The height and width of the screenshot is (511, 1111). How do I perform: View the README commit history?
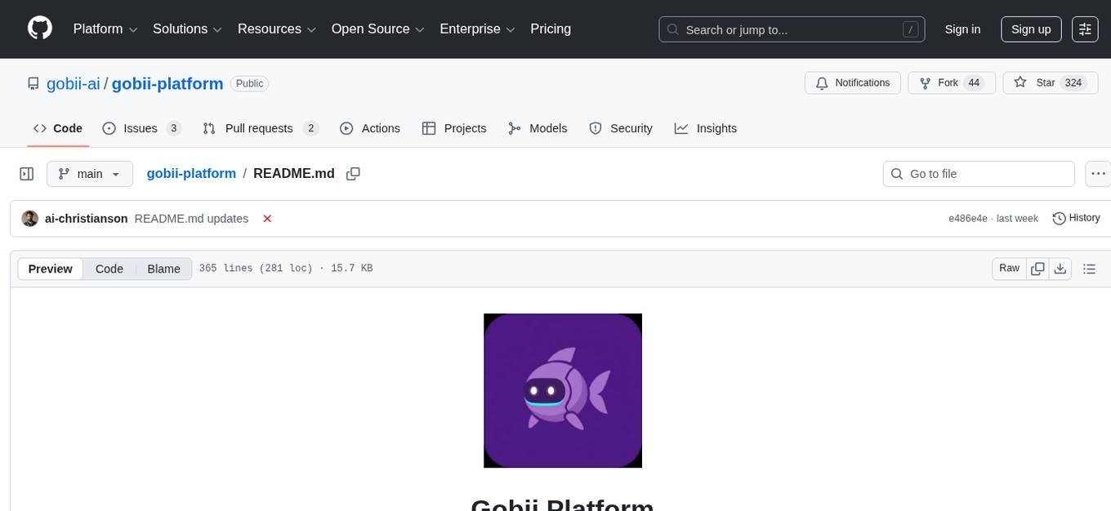tap(1076, 218)
